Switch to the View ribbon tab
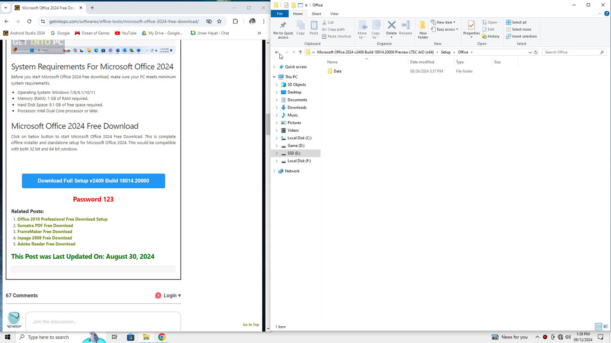The image size is (611, 343). 334,14
